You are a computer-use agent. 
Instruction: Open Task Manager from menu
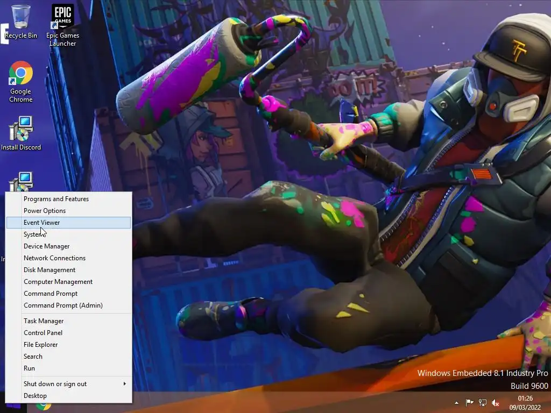point(68,321)
